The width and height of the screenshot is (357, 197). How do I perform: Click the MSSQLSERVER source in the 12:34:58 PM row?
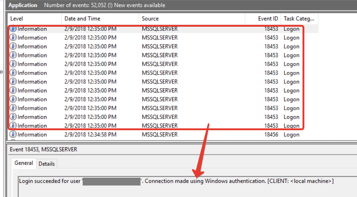[x=159, y=135]
